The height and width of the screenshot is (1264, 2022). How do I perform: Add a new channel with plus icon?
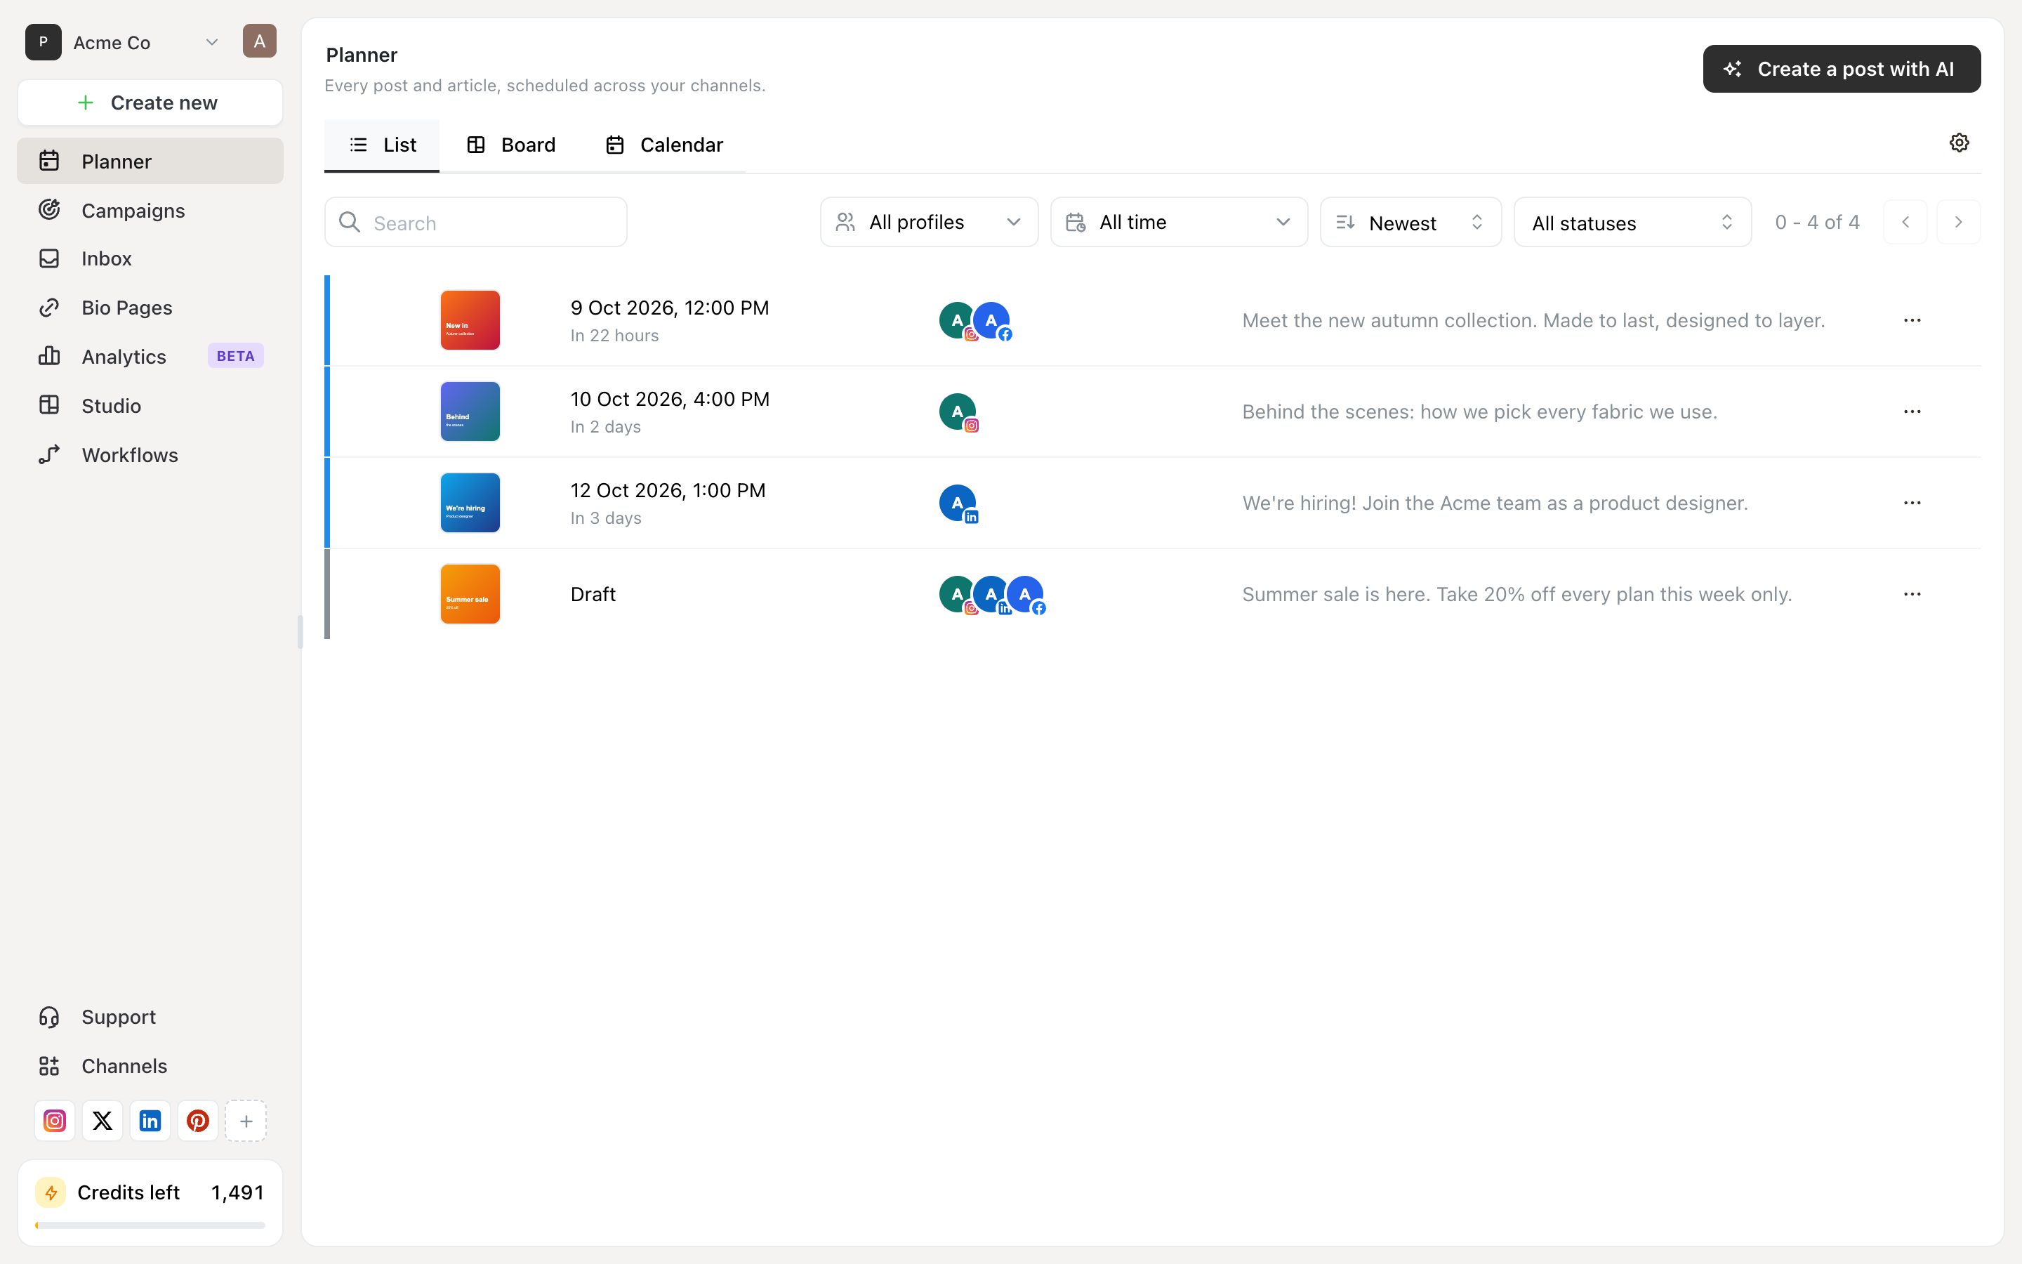point(246,1121)
